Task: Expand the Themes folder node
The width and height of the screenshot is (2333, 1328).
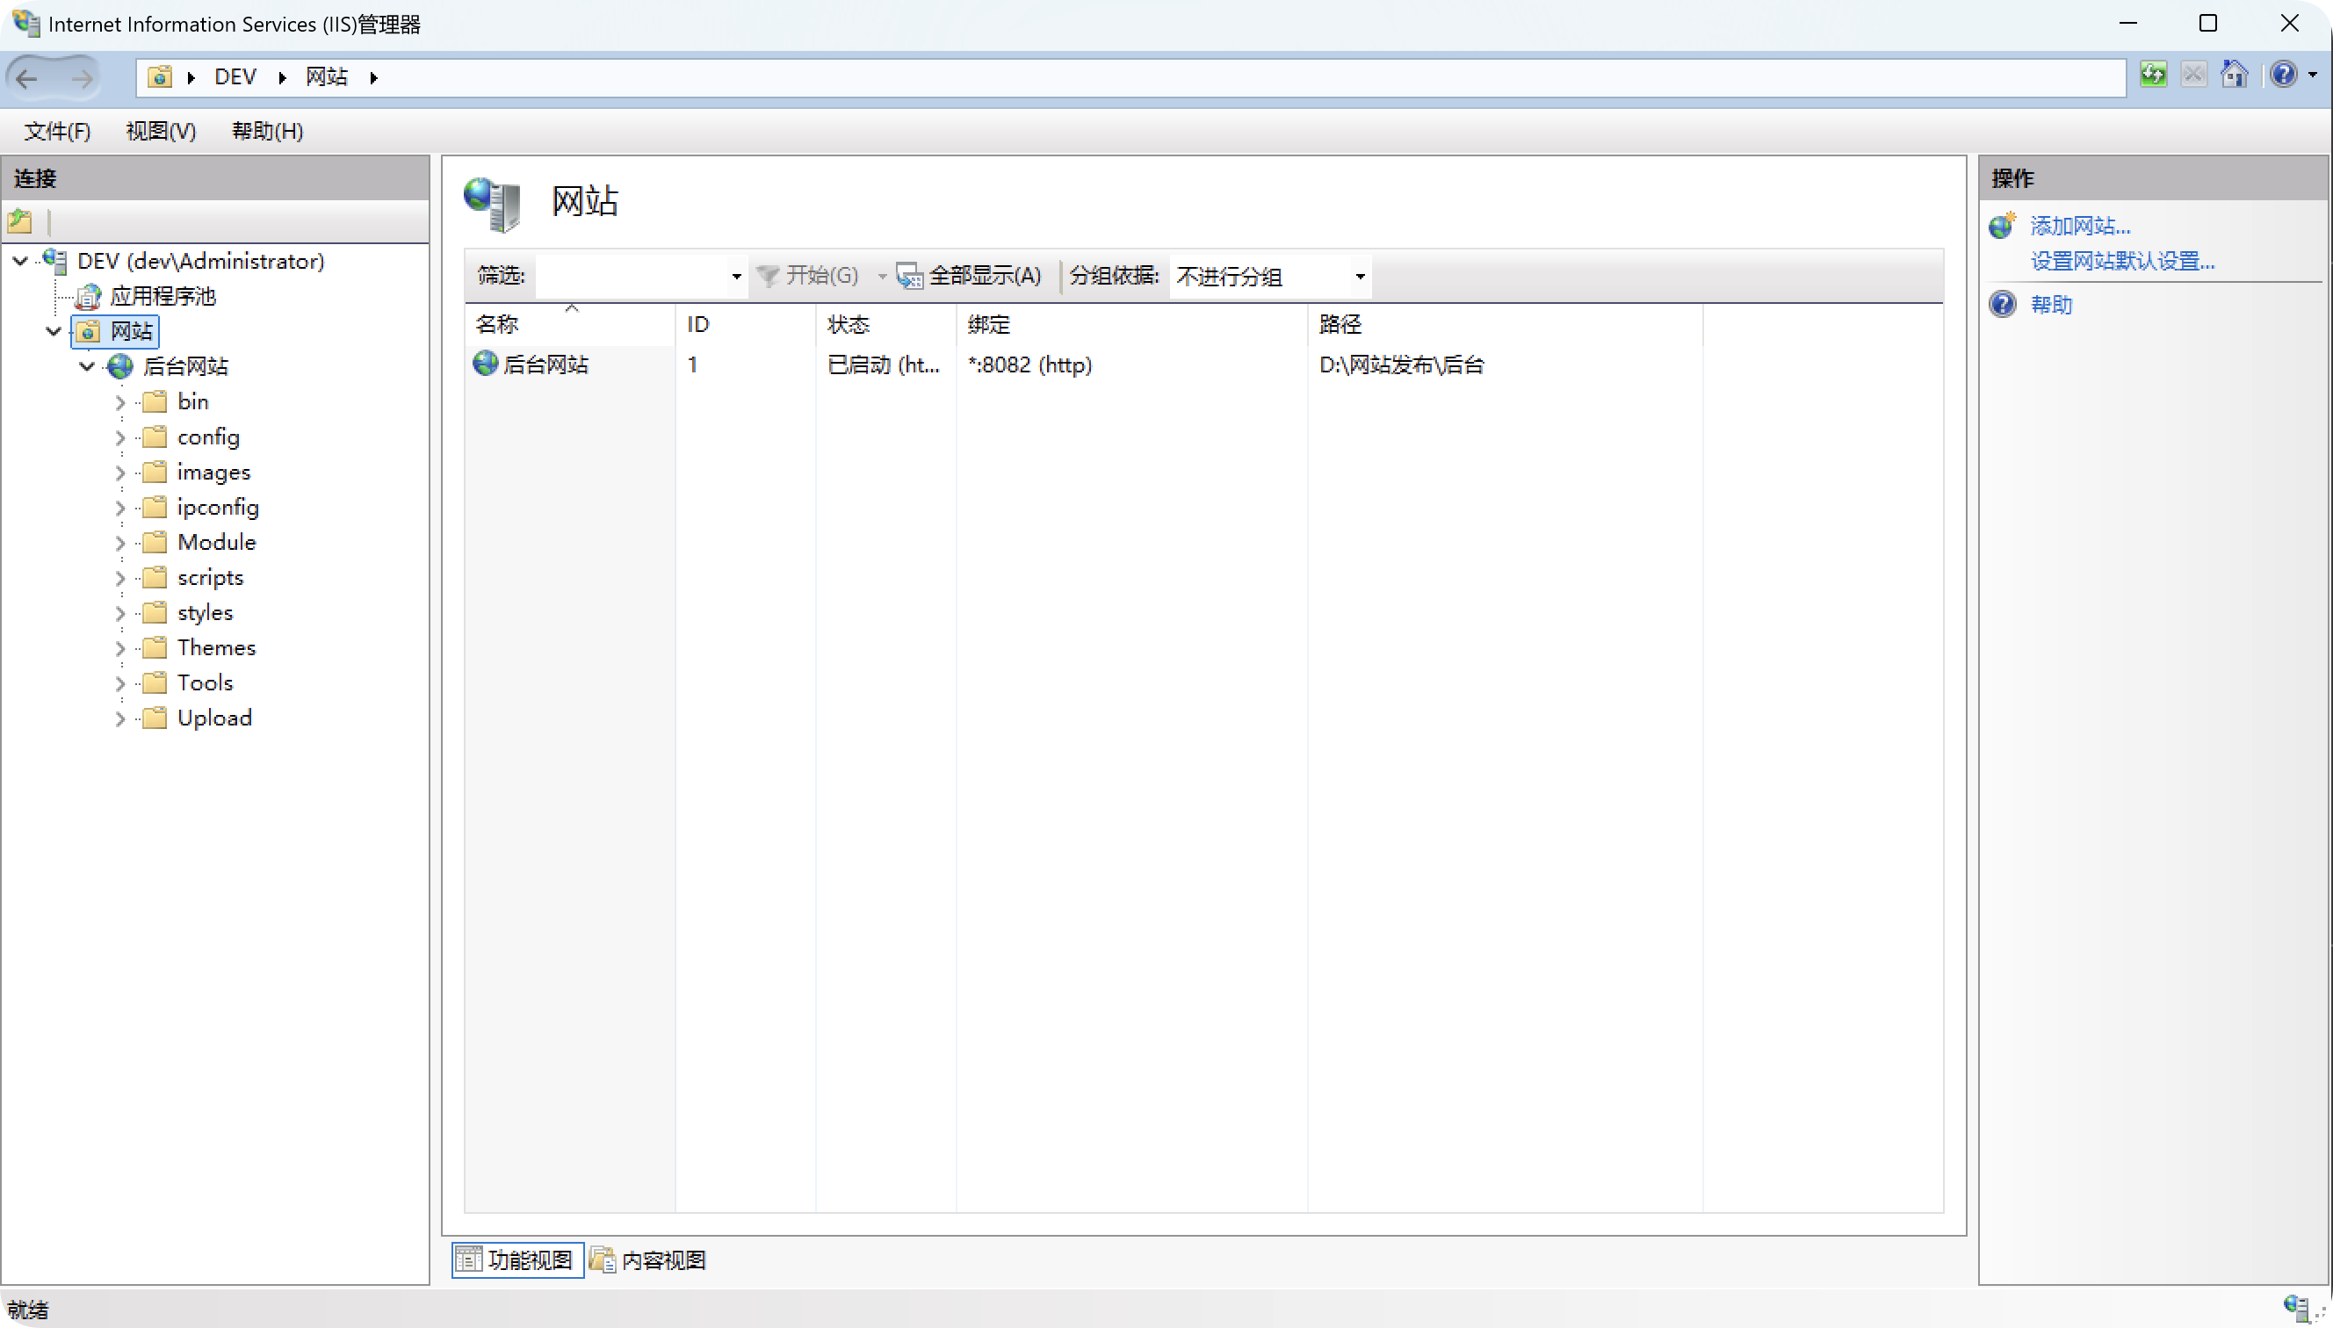Action: coord(120,648)
